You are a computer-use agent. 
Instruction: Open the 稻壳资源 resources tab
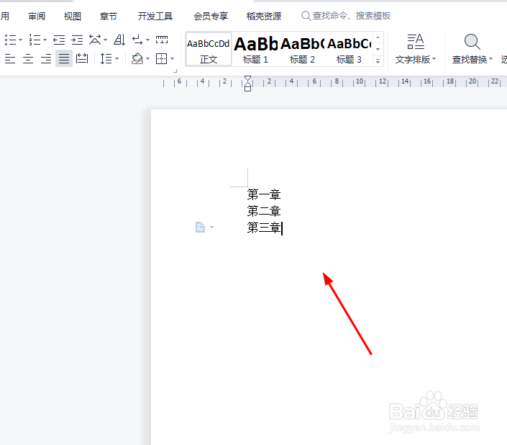pyautogui.click(x=264, y=16)
